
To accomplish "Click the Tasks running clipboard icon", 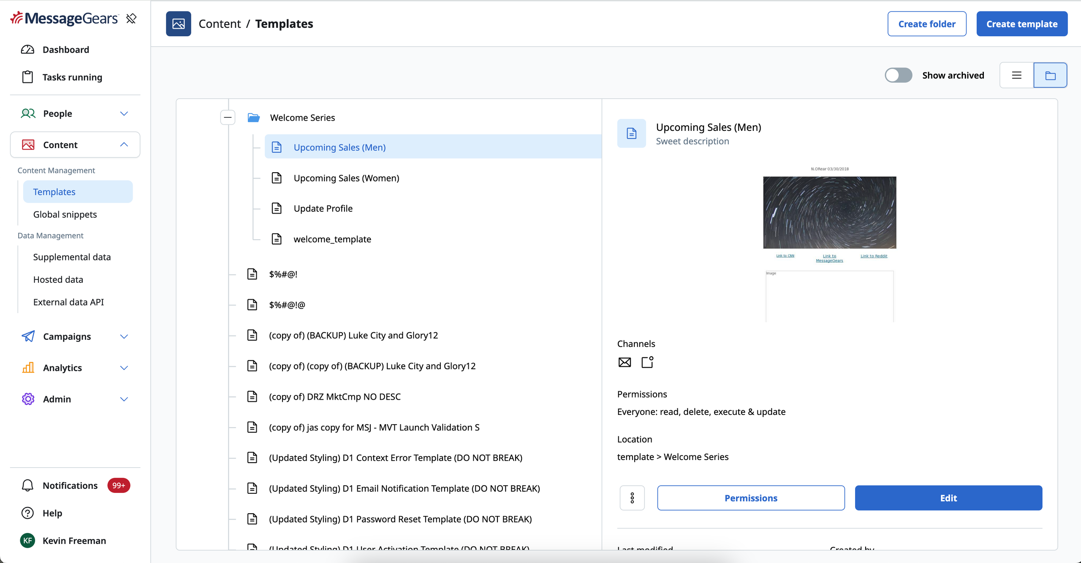I will click(x=27, y=77).
